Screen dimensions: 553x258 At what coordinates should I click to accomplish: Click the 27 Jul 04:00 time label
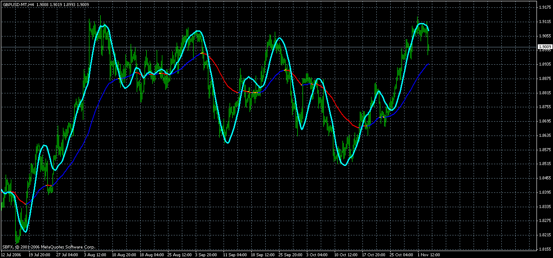[x=67, y=255]
